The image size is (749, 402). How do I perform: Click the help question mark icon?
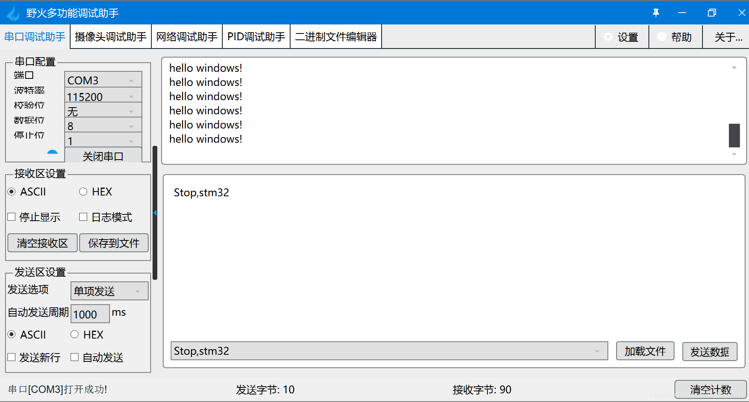661,37
